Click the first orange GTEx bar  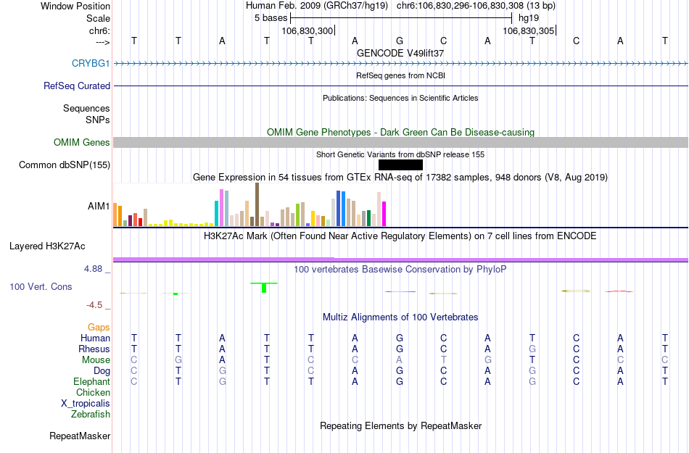coord(115,215)
